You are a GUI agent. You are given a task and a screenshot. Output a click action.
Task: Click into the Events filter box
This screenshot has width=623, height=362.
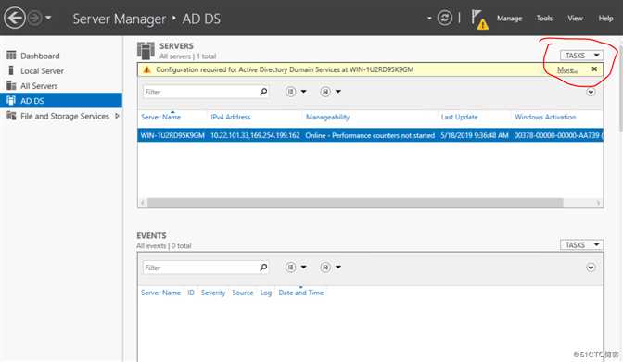tap(200, 268)
